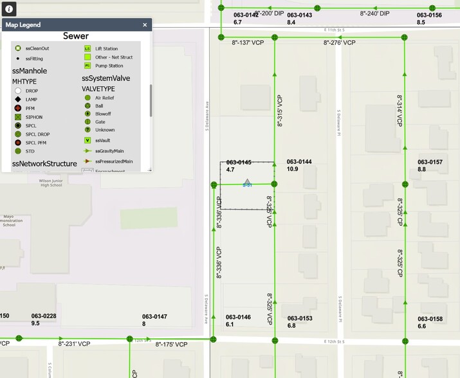Select manhole 063-0147 on 12th St
The image size is (460, 378).
[x=130, y=339]
